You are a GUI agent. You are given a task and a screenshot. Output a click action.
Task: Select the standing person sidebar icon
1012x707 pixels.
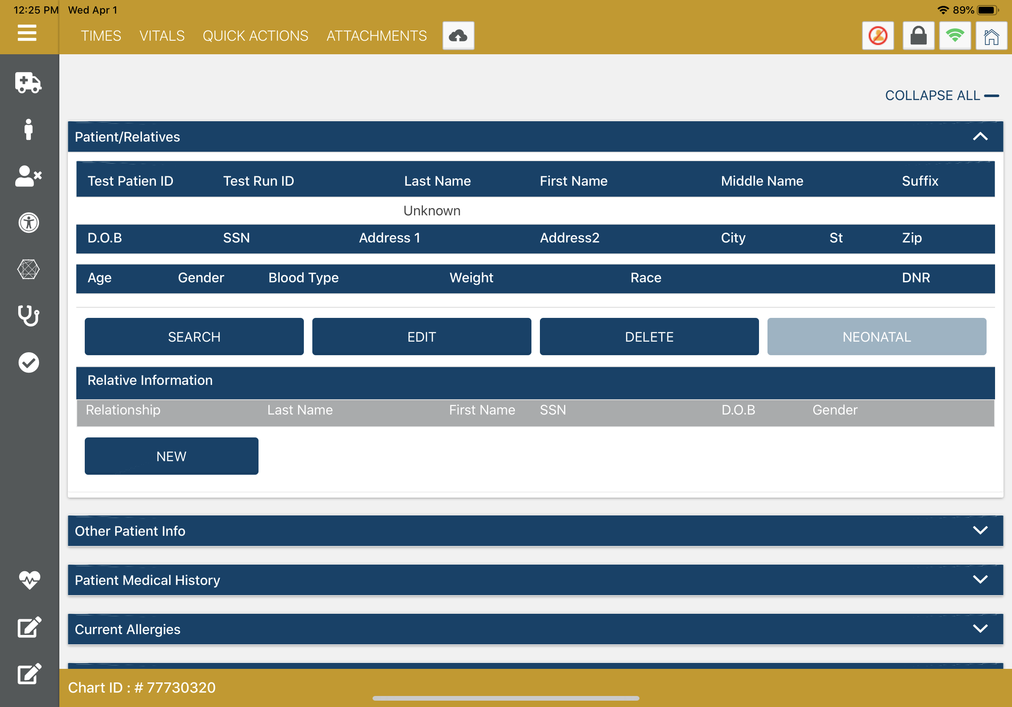click(28, 130)
